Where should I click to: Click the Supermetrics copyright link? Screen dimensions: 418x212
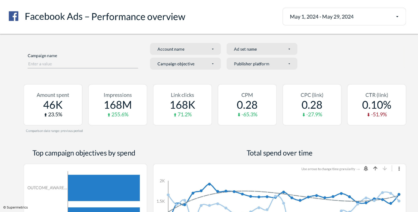pyautogui.click(x=15, y=207)
